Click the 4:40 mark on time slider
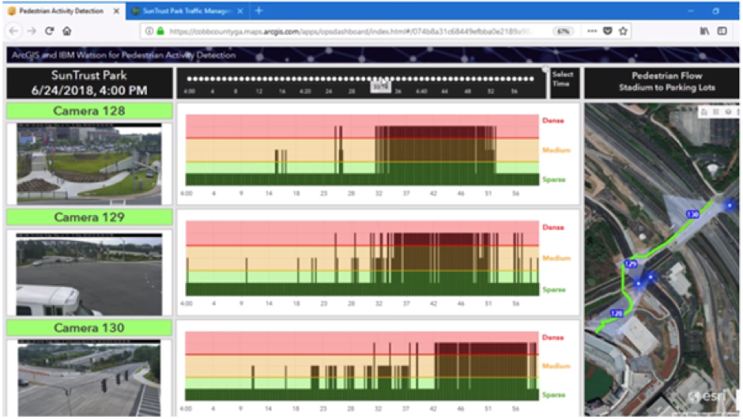The height and width of the screenshot is (419, 743). [x=421, y=91]
